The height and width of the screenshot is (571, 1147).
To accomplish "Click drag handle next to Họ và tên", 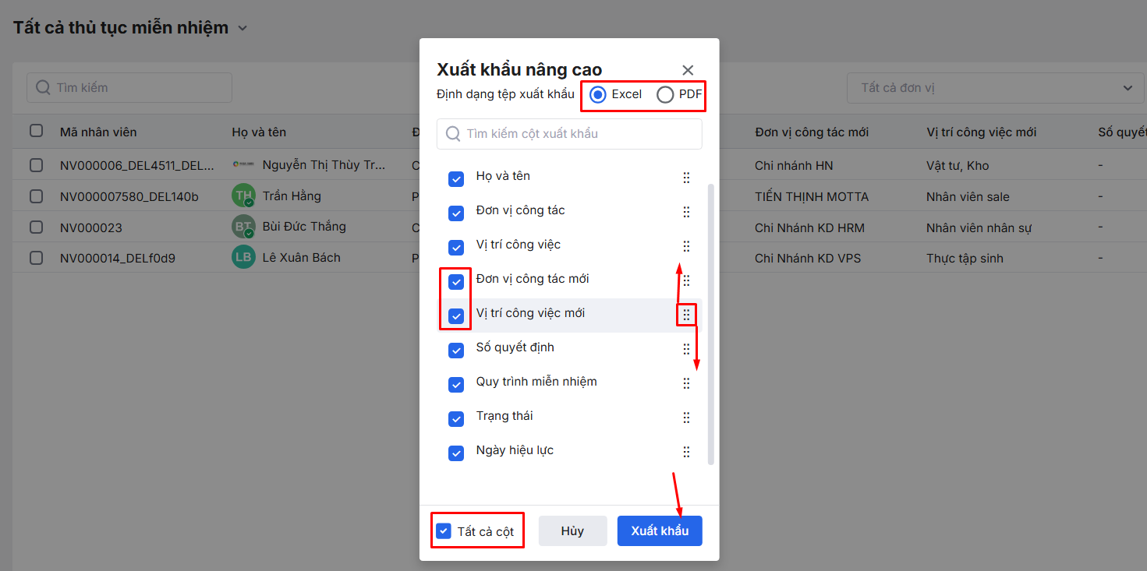I will point(686,178).
